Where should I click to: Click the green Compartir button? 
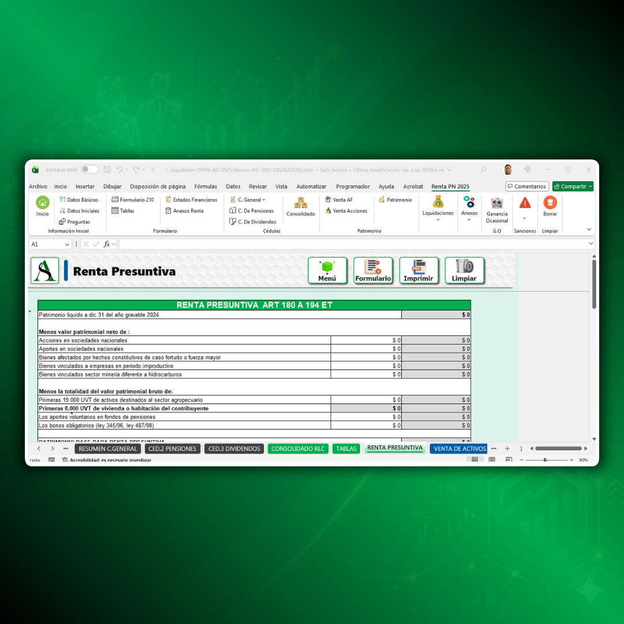(572, 187)
